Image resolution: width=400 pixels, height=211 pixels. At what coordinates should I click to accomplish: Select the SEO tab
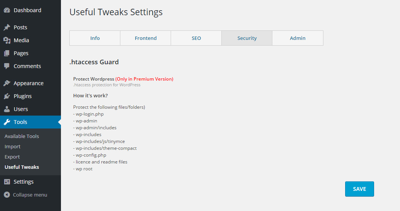[197, 38]
